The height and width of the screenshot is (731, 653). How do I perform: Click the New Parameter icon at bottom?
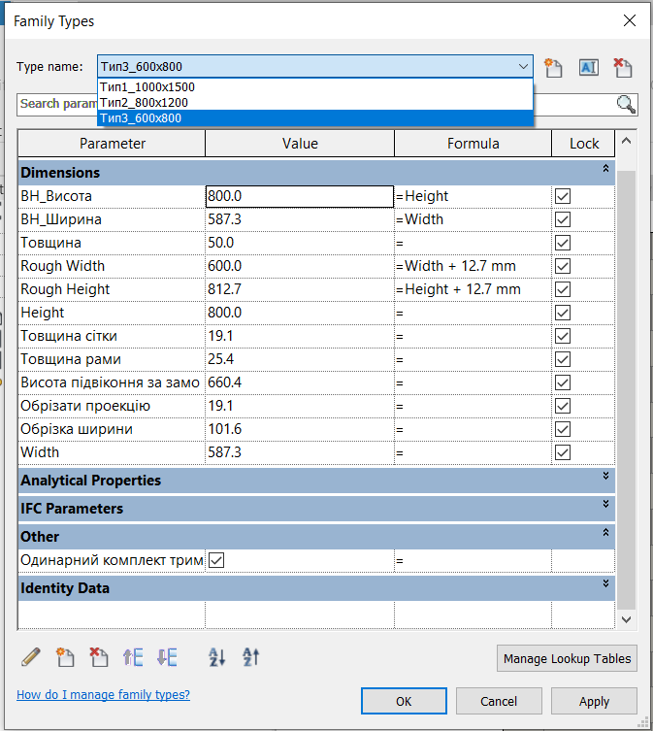(x=65, y=657)
